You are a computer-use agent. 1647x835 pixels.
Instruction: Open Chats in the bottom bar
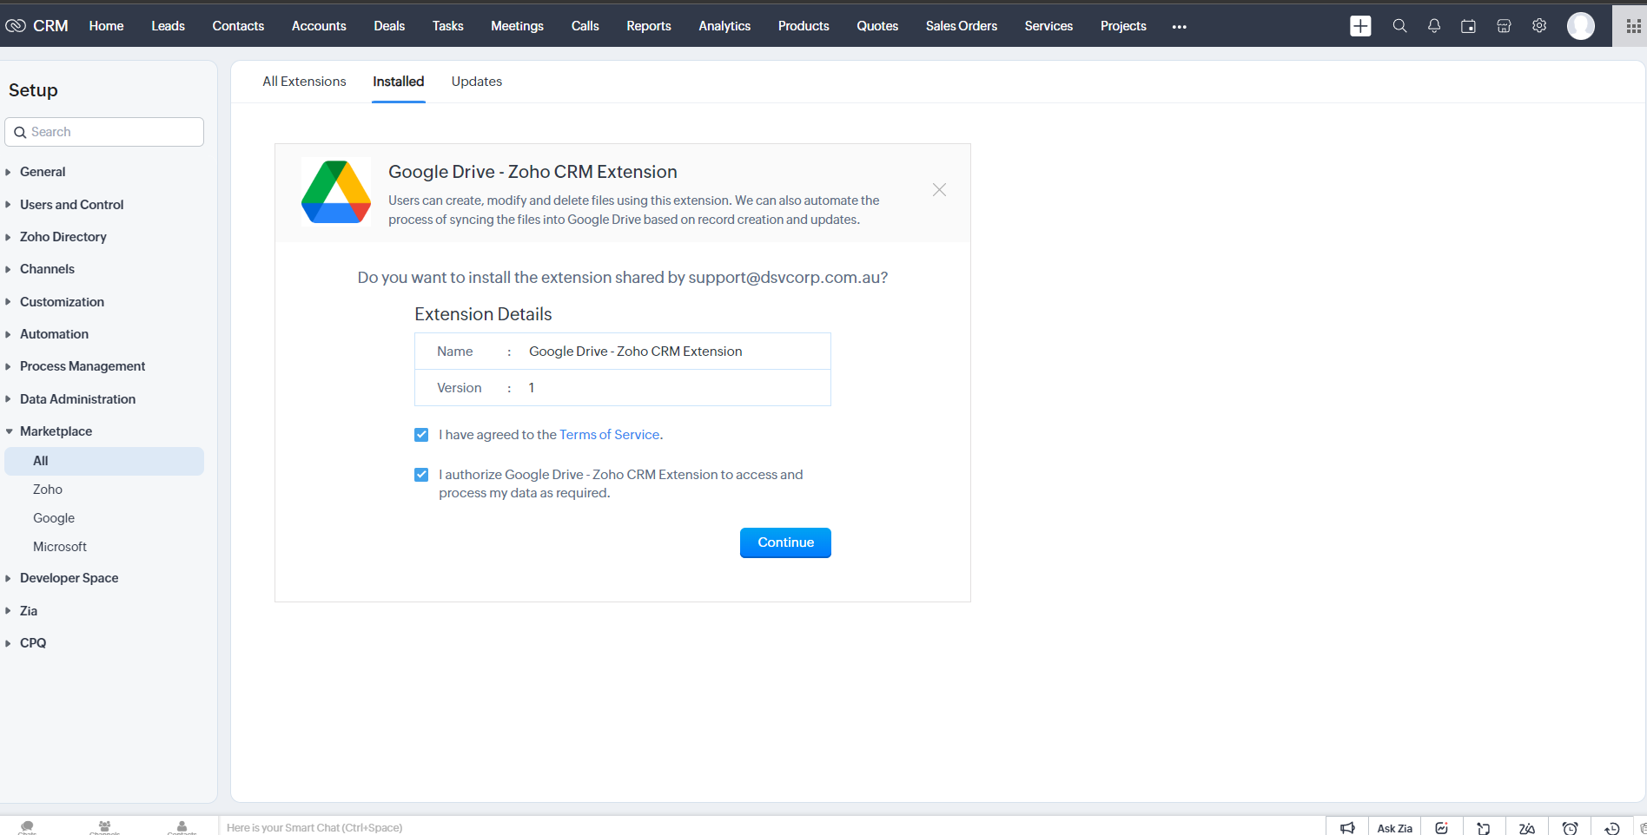[x=27, y=828]
